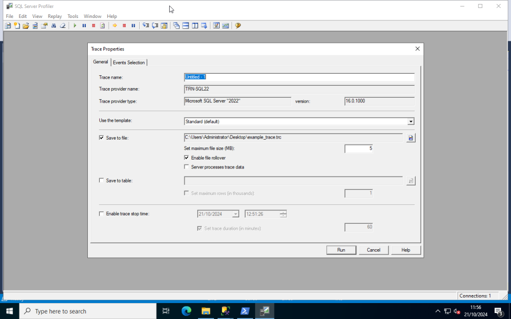Toggle breakpoint using the hand icon
This screenshot has width=511, height=319.
coord(164,26)
